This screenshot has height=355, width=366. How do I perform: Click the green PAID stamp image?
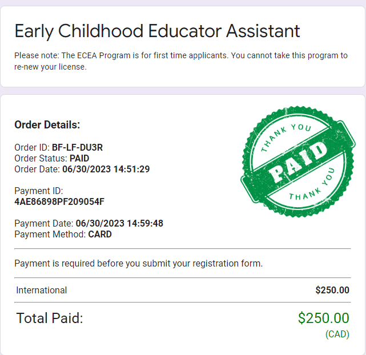coord(298,162)
